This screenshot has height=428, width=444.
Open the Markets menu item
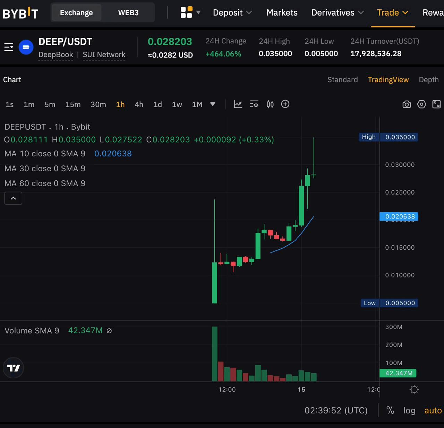coord(282,13)
